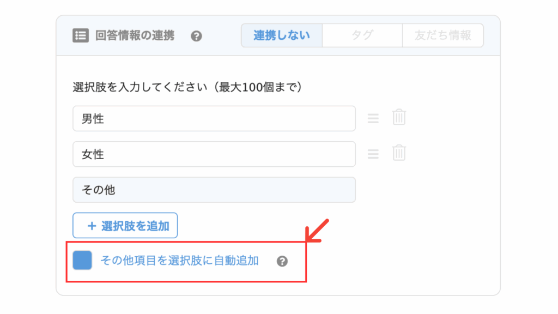Switch to the タグ tab
Screen dimensions: 558x314
[x=362, y=35]
